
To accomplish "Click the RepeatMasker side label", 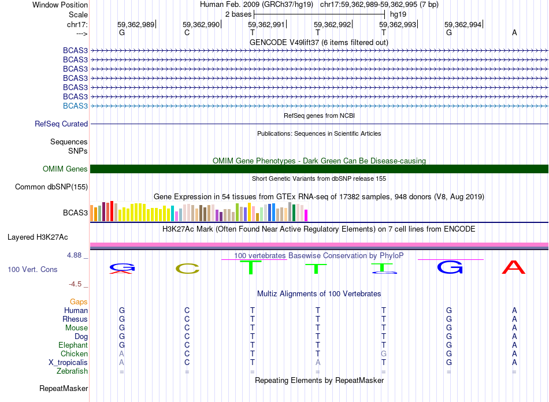I will point(64,388).
